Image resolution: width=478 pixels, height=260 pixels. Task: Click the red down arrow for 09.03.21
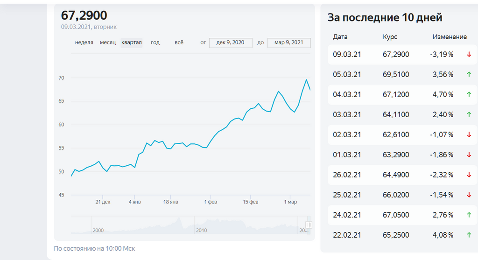(469, 55)
